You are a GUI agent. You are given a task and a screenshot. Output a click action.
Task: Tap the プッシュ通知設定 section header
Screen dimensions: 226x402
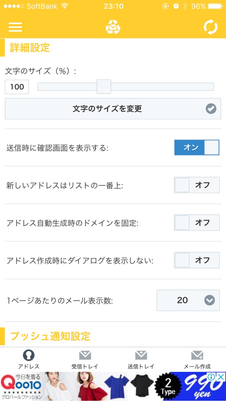pos(50,336)
